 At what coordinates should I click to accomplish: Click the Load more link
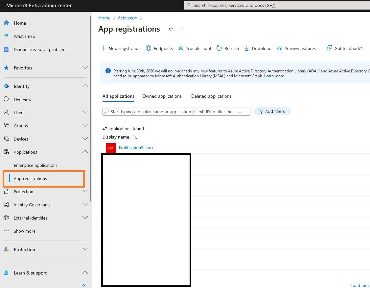click(360, 285)
